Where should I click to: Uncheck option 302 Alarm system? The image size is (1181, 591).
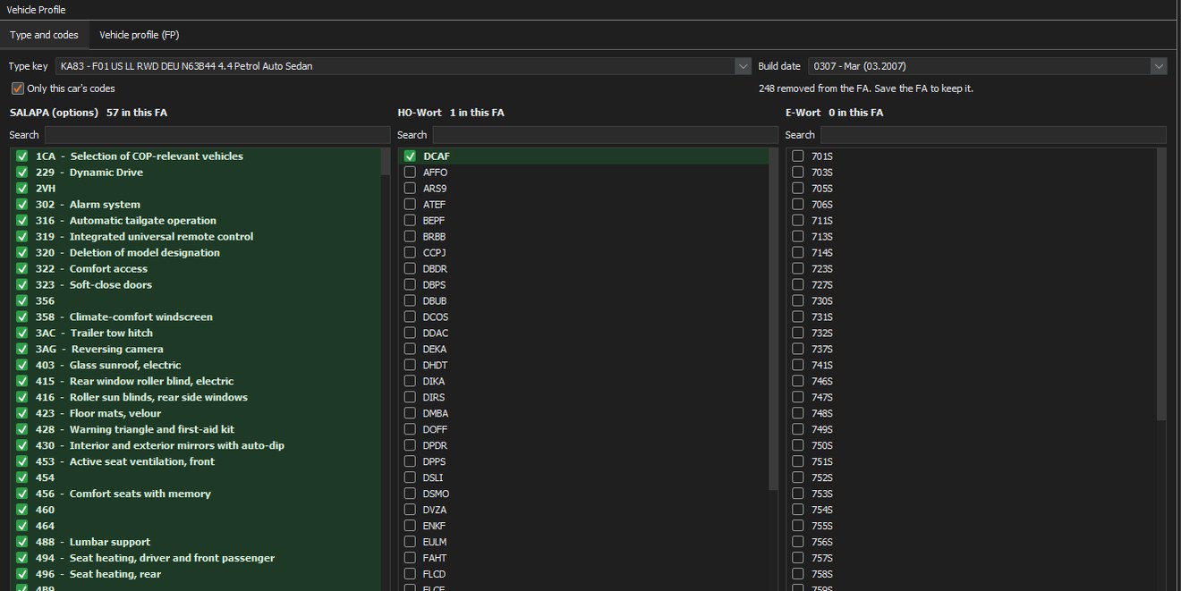tap(22, 205)
